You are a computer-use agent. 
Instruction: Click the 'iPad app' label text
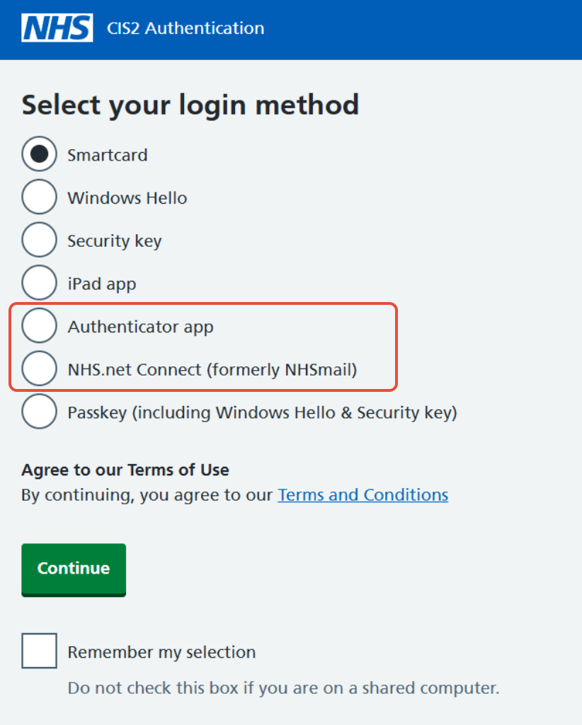coord(101,284)
